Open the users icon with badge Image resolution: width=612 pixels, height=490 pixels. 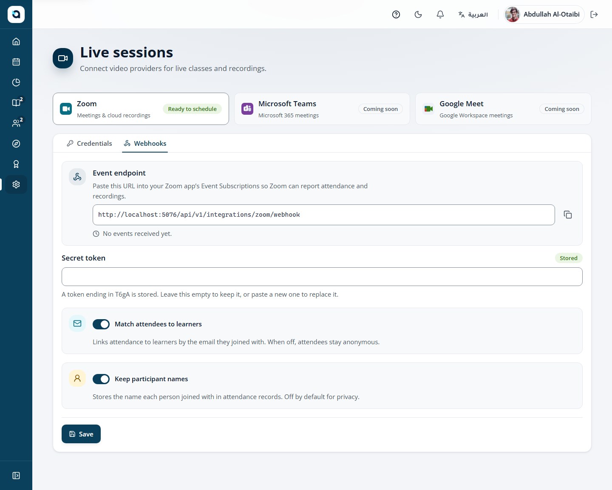tap(16, 123)
